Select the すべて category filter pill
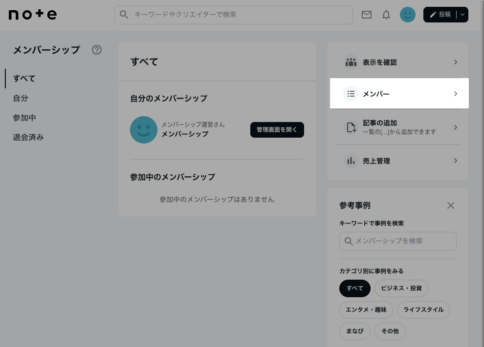 click(x=355, y=288)
